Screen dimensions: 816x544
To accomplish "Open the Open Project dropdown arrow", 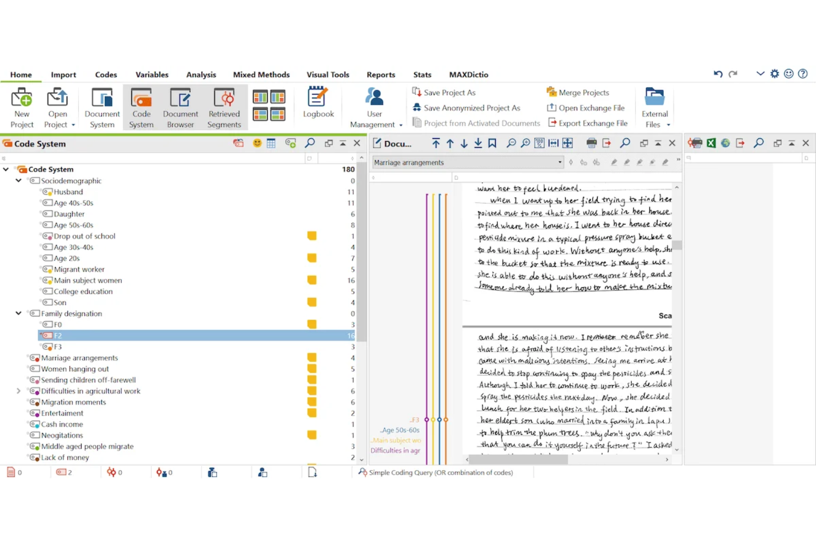I will [73, 125].
